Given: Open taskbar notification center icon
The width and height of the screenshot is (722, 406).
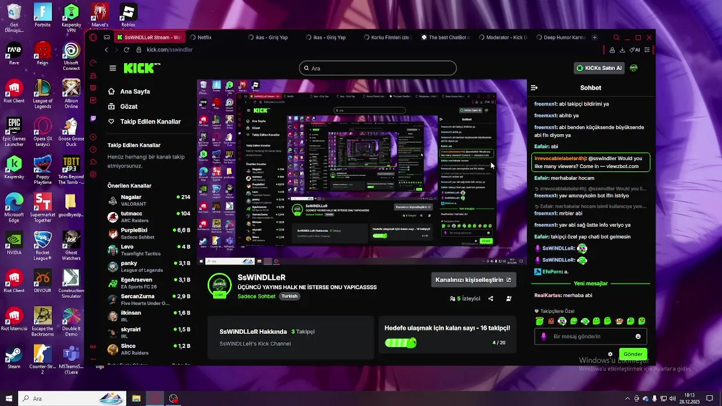Looking at the screenshot, I should 710,399.
